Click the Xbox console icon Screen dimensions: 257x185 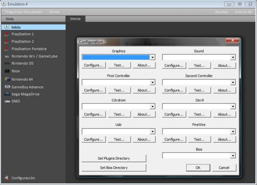click(7, 71)
